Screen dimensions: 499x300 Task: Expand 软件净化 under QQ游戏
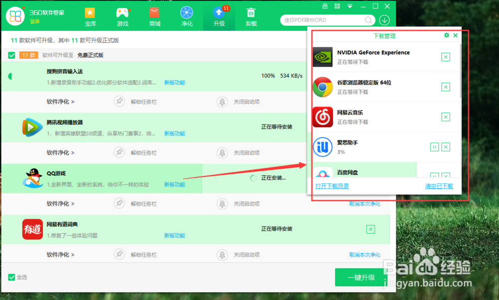click(x=60, y=204)
